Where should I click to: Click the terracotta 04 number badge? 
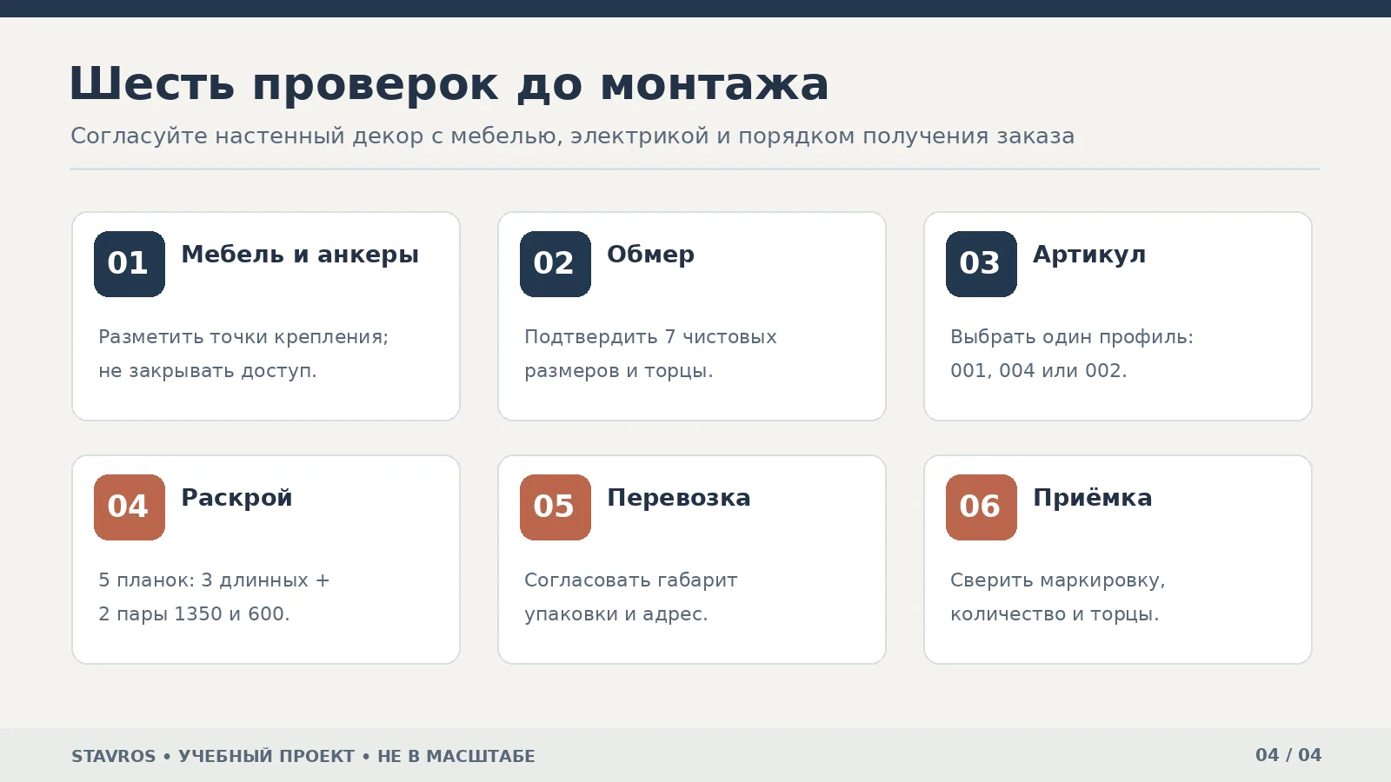[x=130, y=507]
